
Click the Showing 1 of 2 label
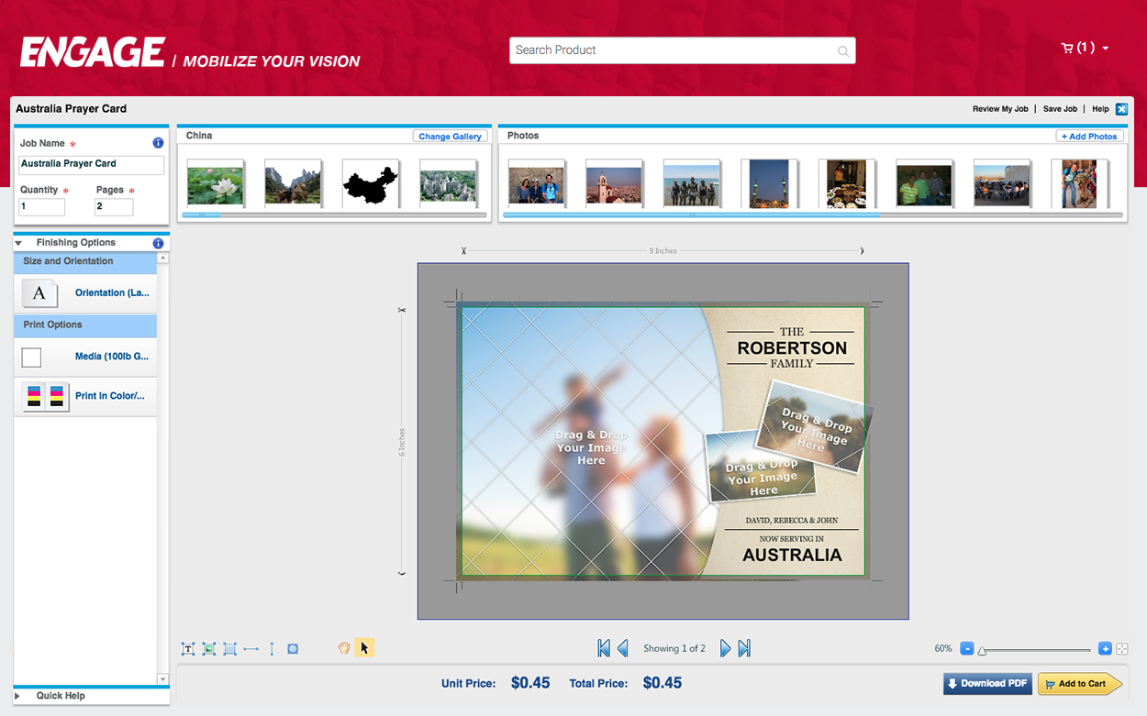click(x=674, y=648)
